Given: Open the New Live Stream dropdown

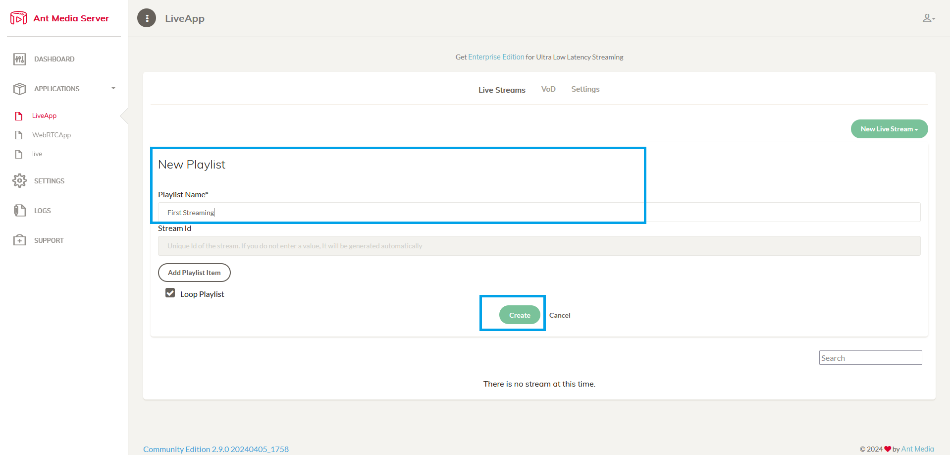Looking at the screenshot, I should click(x=889, y=129).
